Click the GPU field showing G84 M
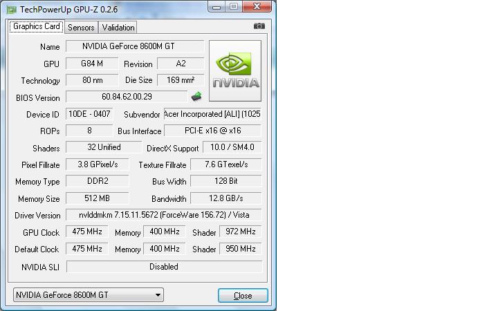The width and height of the screenshot is (498, 311). pos(92,64)
